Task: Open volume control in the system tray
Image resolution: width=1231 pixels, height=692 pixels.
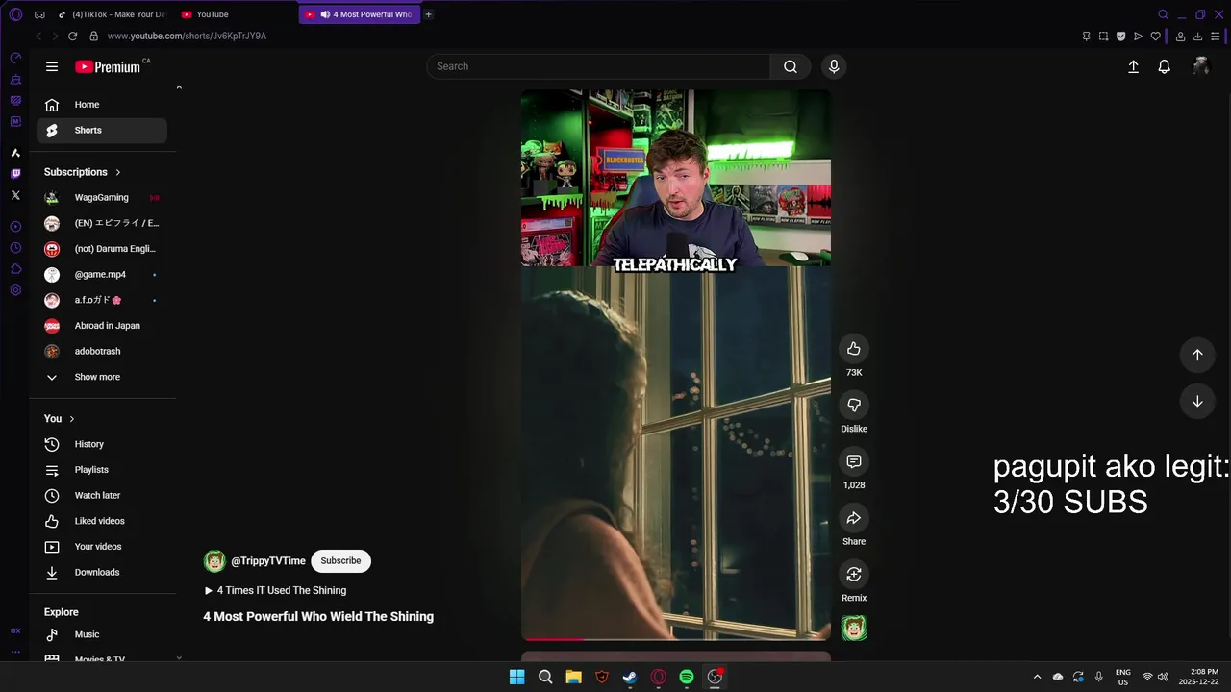Action: tap(1163, 677)
